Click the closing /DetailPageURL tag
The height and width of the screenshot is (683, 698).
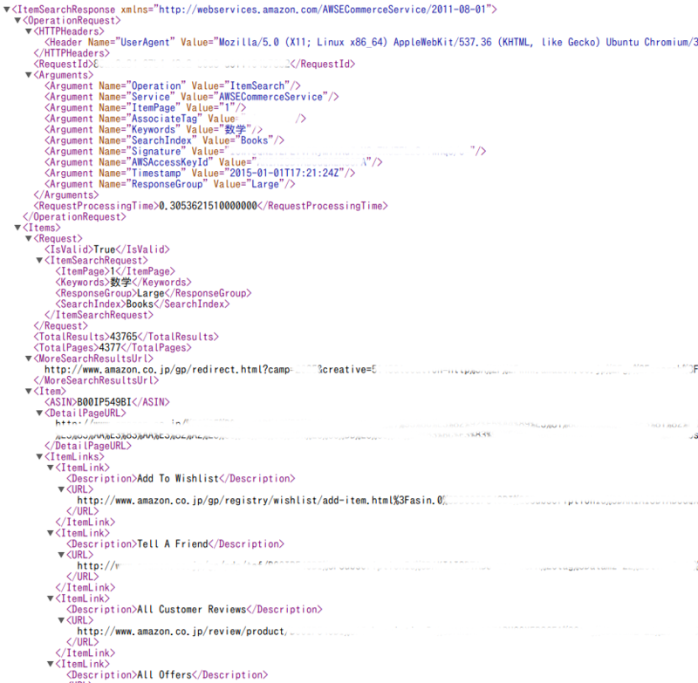[88, 446]
